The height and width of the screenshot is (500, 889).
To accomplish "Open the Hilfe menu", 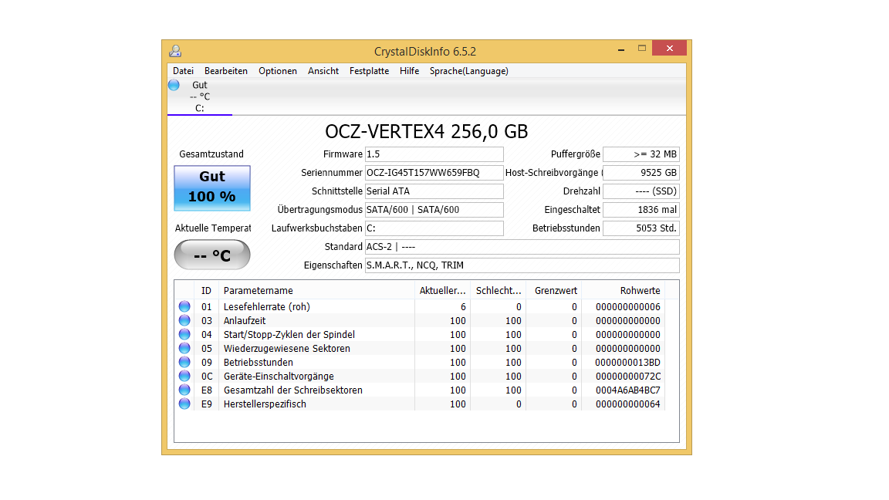I will [409, 71].
